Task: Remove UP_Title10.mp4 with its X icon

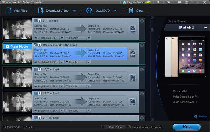Action: tap(142, 45)
